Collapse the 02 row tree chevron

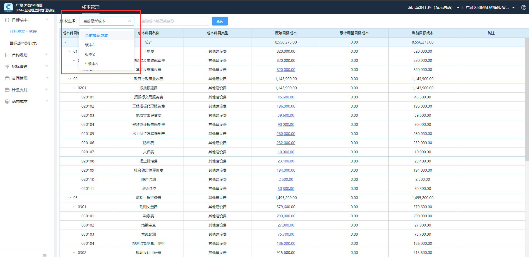(x=70, y=79)
